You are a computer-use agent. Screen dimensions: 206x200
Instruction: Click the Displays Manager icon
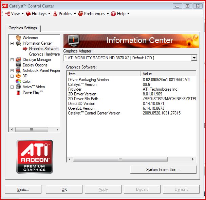point(18,60)
